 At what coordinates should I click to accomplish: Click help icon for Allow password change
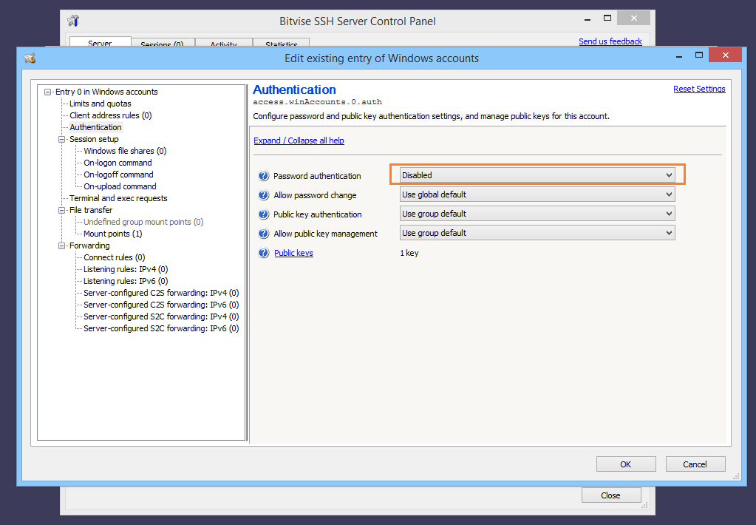coord(263,195)
